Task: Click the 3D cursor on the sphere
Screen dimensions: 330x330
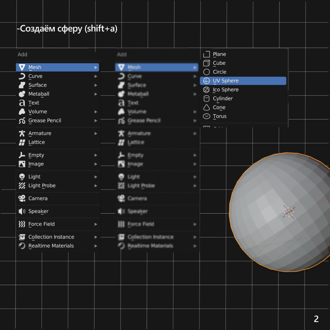Action: 289,212
